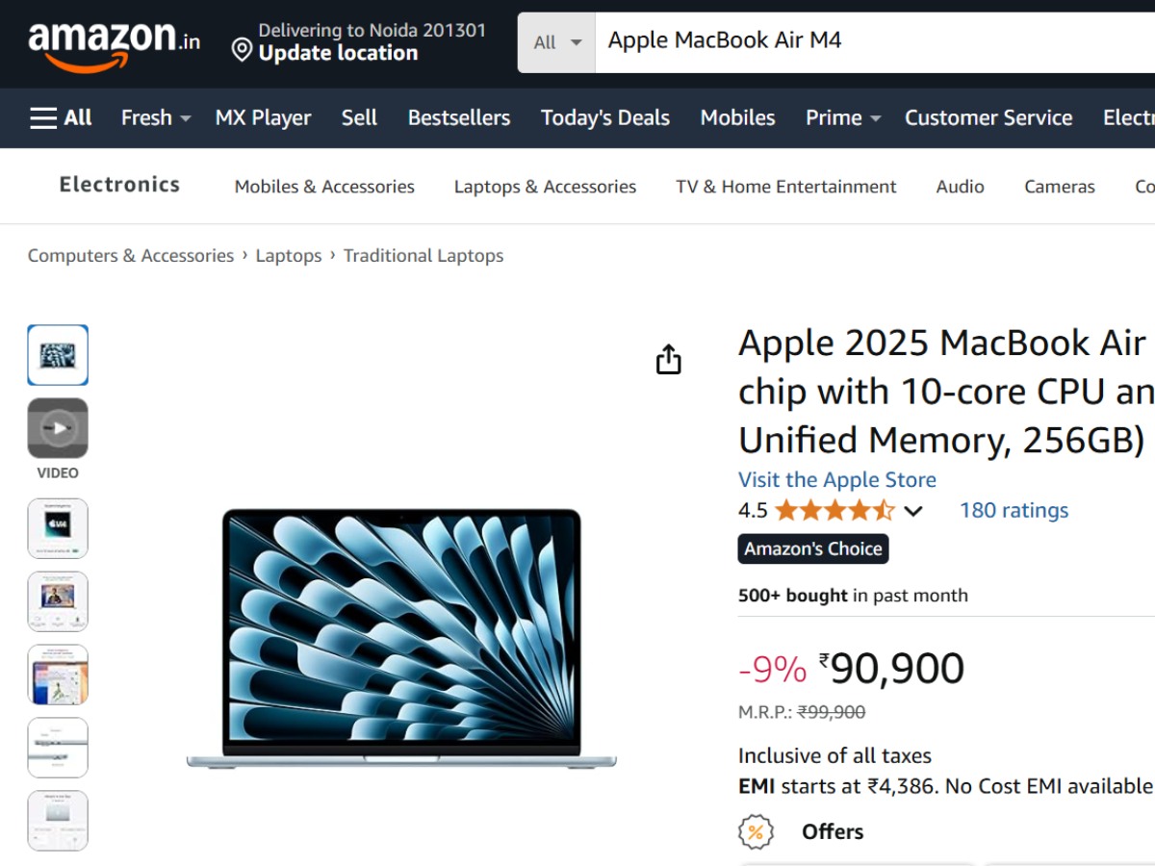
Task: Select the first laptop thumbnail image
Action: pos(58,355)
